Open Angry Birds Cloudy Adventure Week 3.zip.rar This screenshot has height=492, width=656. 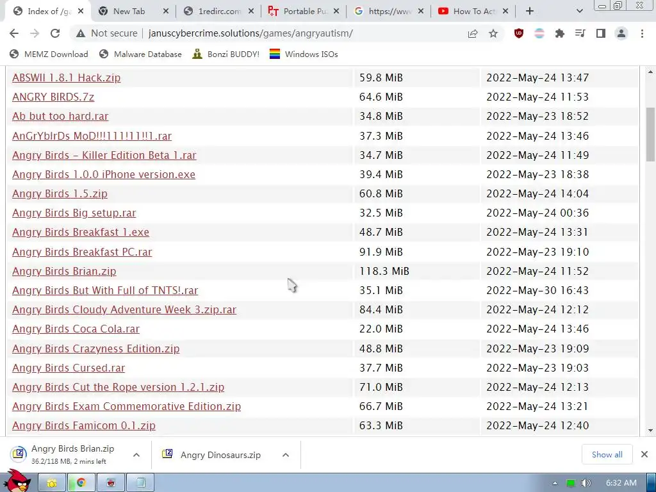point(124,309)
